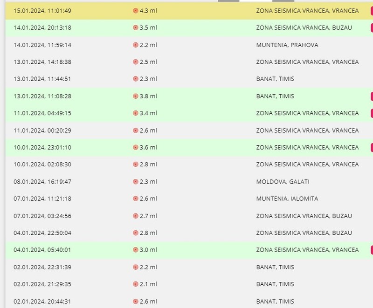373x308 pixels.
Task: Select the date 04.01.2024, 22:50:04
Action: point(42,233)
